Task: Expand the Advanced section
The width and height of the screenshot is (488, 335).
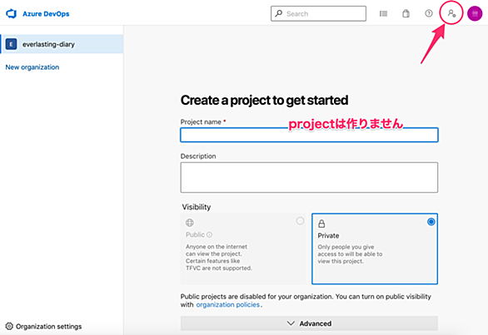Action: [309, 323]
